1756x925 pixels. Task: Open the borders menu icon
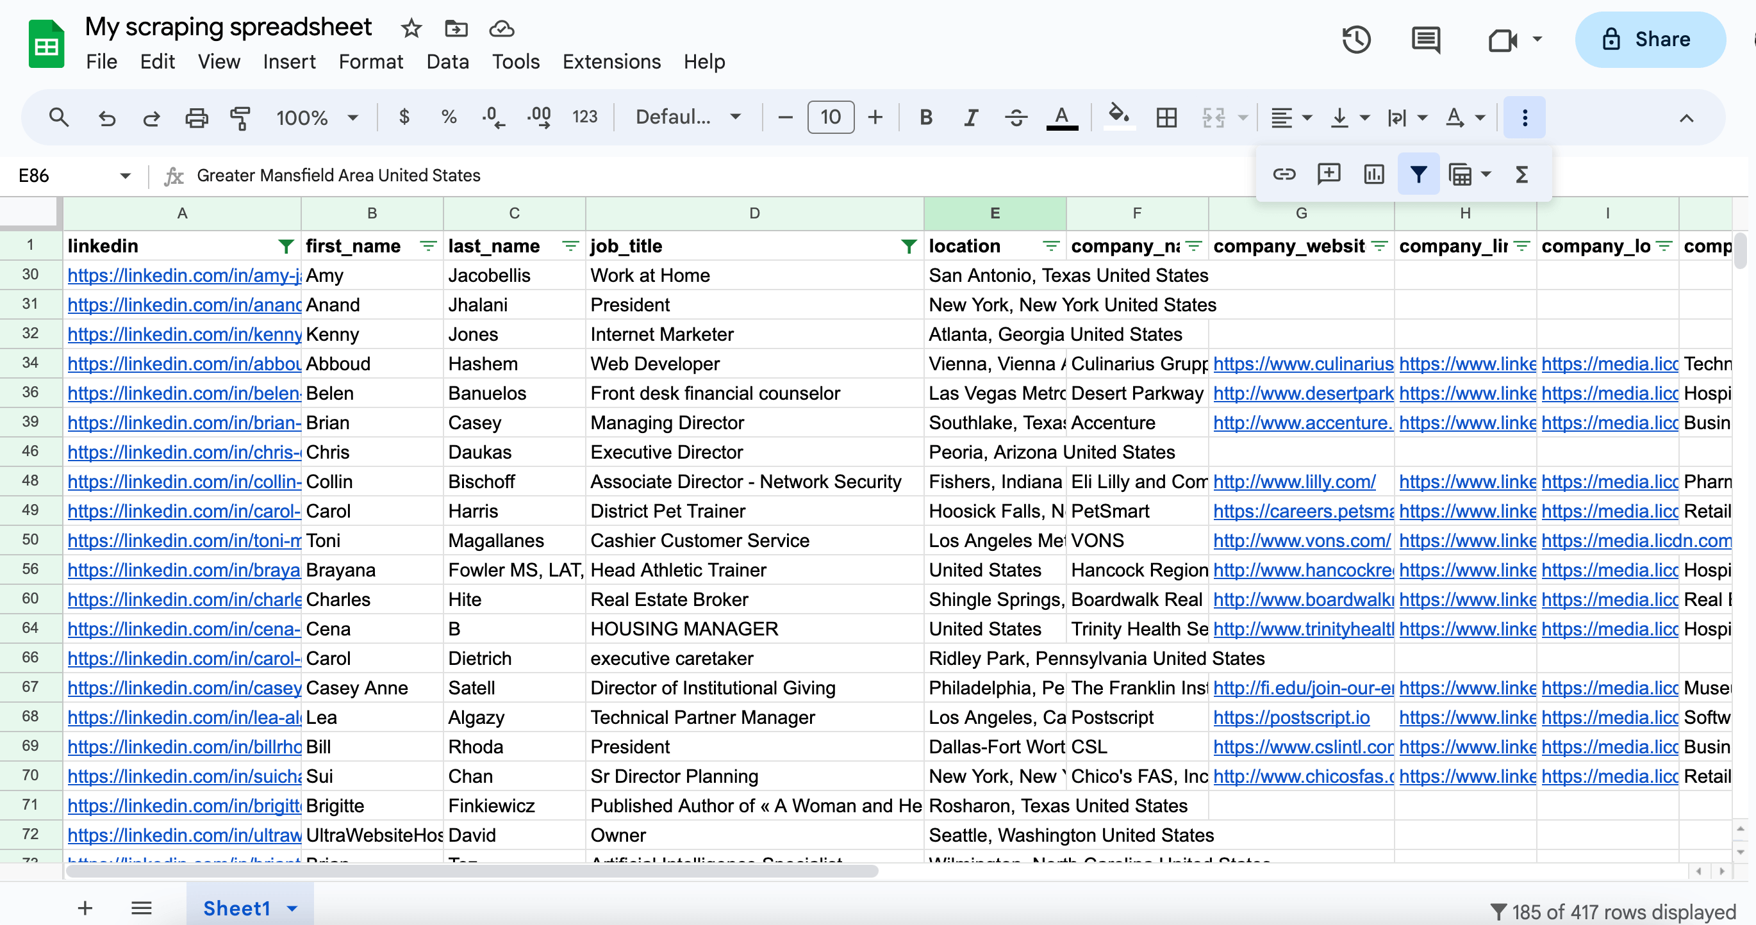pyautogui.click(x=1166, y=117)
